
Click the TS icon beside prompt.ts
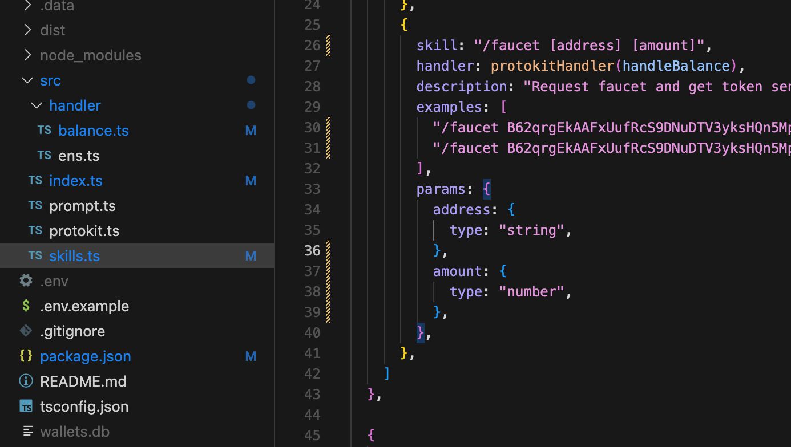35,205
